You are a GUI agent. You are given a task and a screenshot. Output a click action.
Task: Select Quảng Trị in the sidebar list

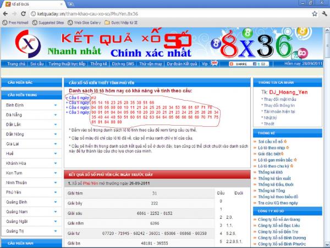tap(15, 231)
